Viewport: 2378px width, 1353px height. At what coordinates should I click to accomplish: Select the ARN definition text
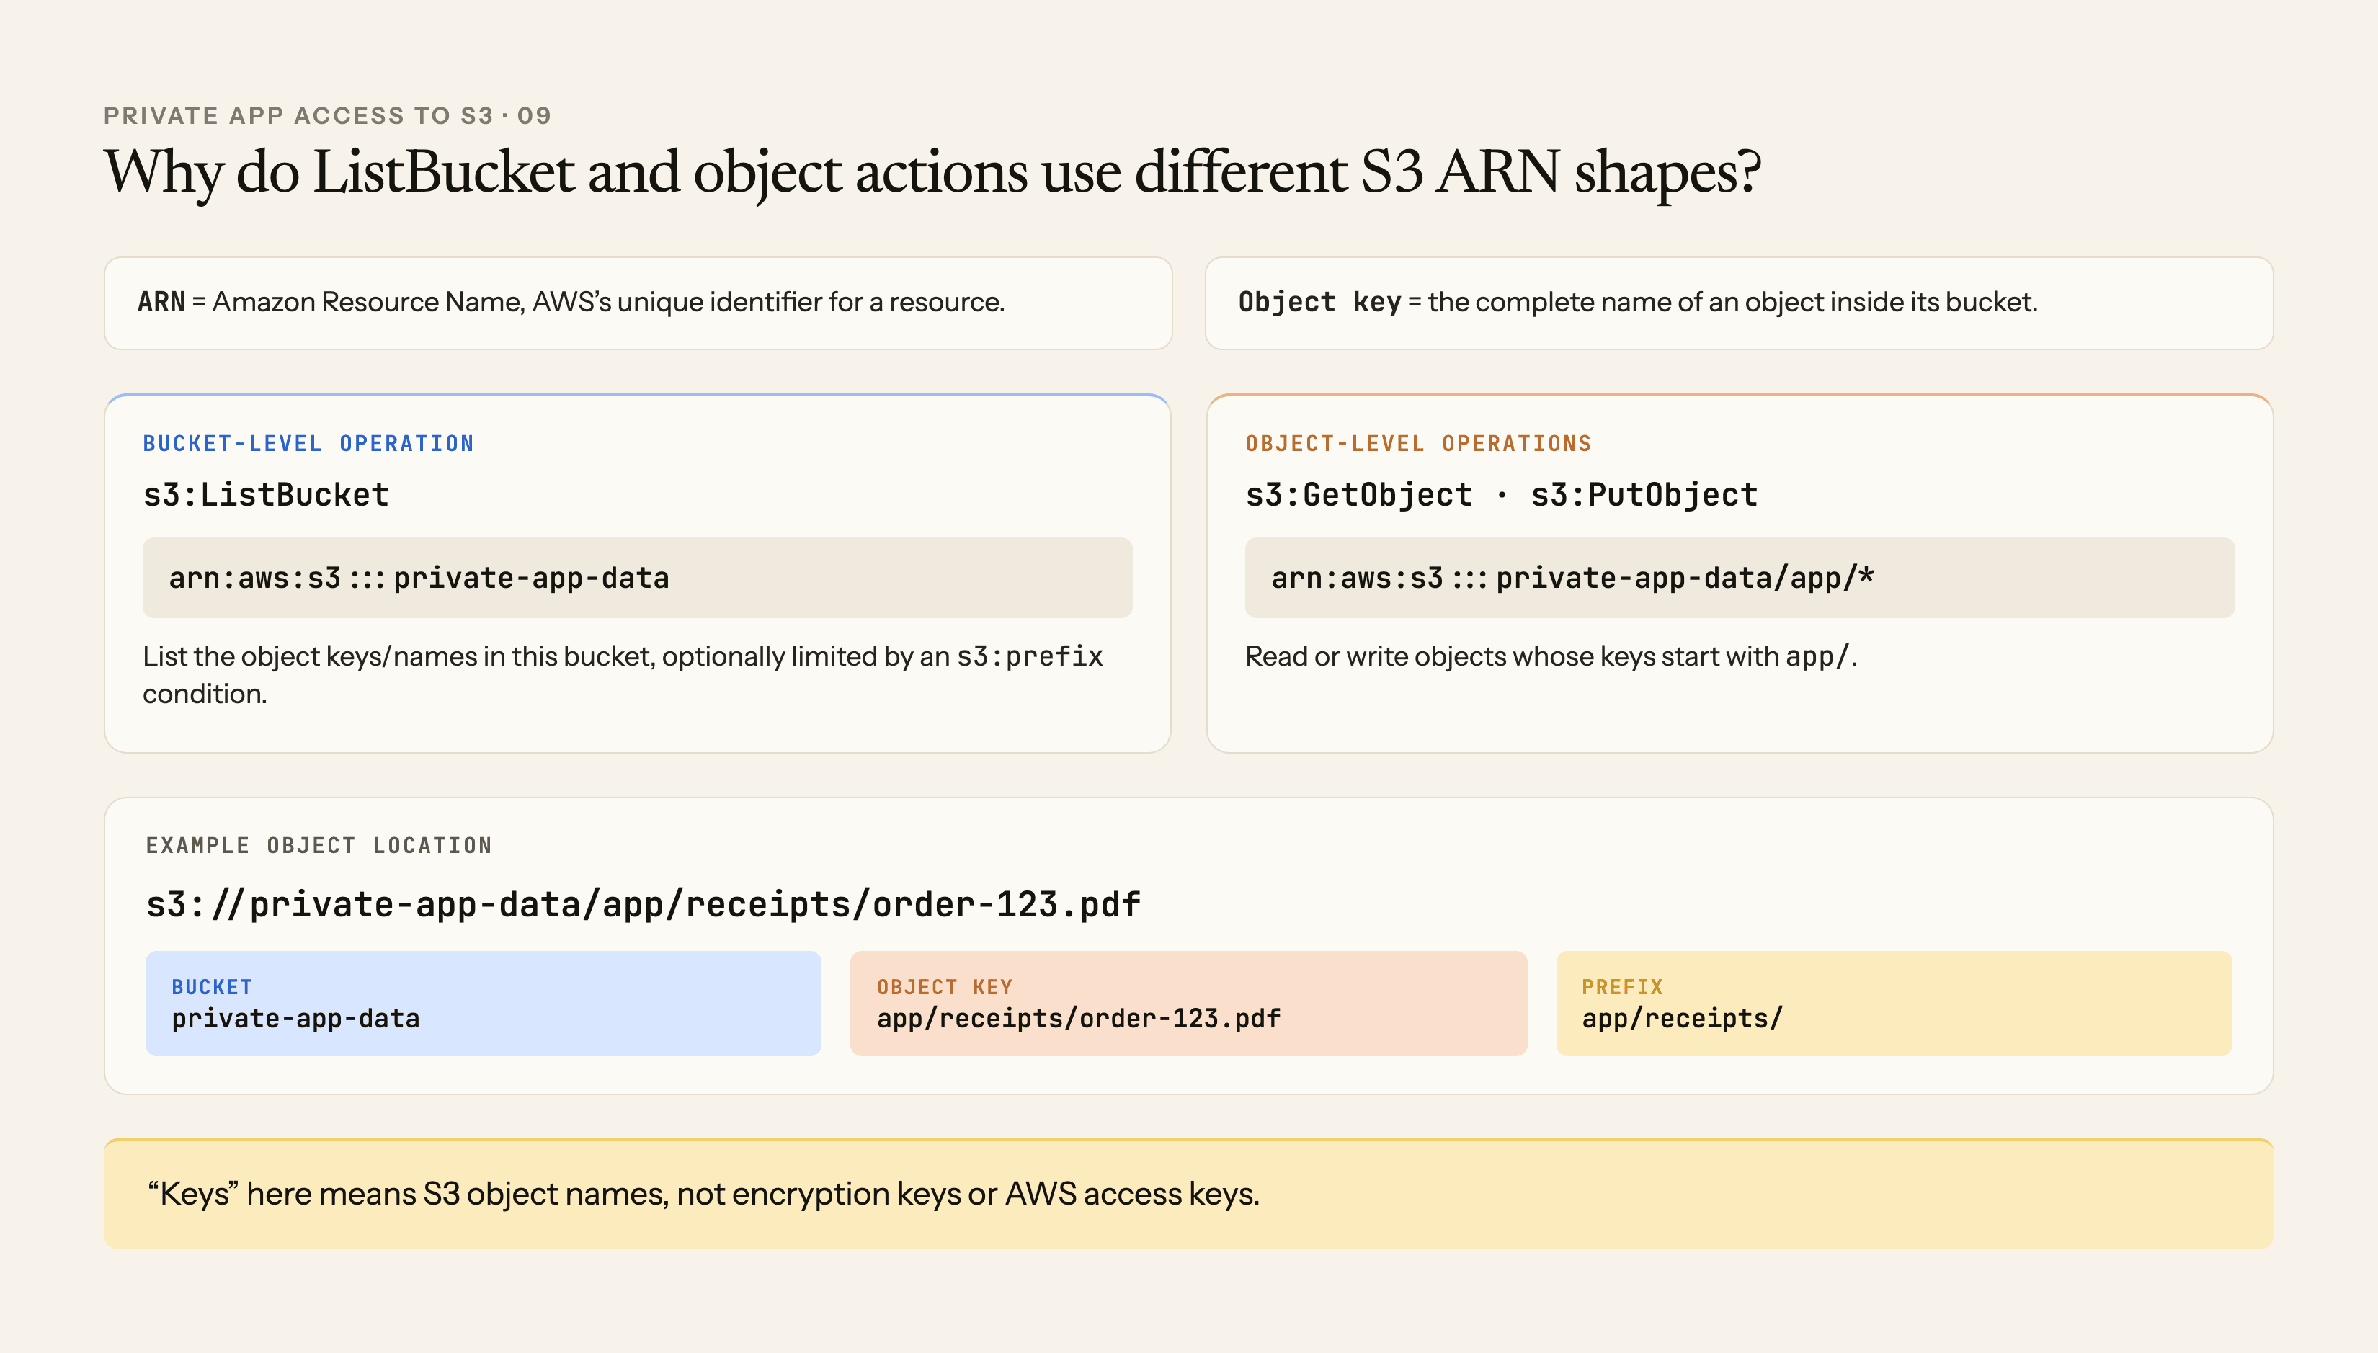571,302
